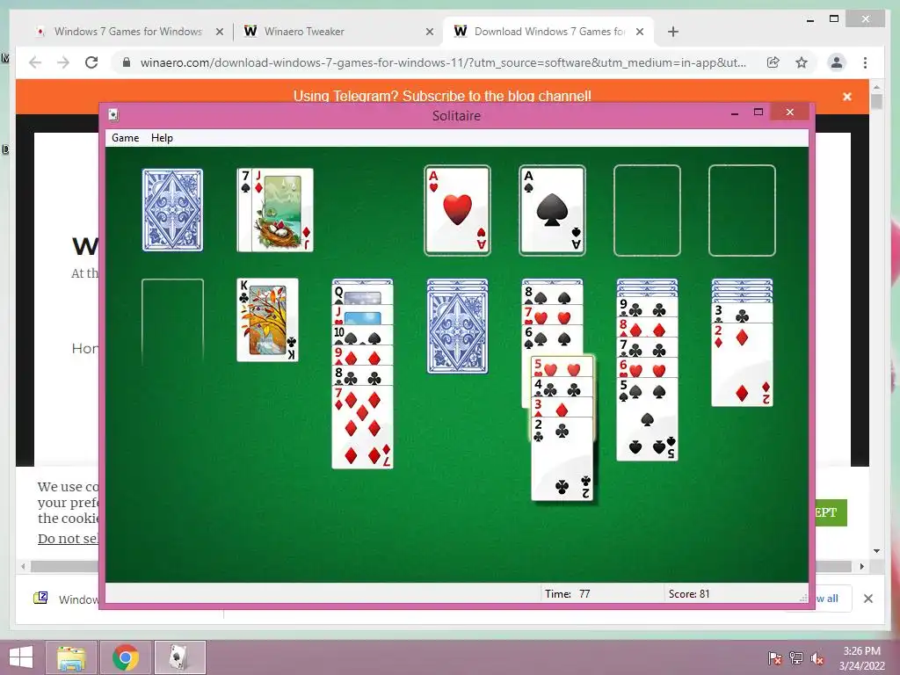900x675 pixels.
Task: Select the 10 of spades tableau card
Action: point(362,335)
